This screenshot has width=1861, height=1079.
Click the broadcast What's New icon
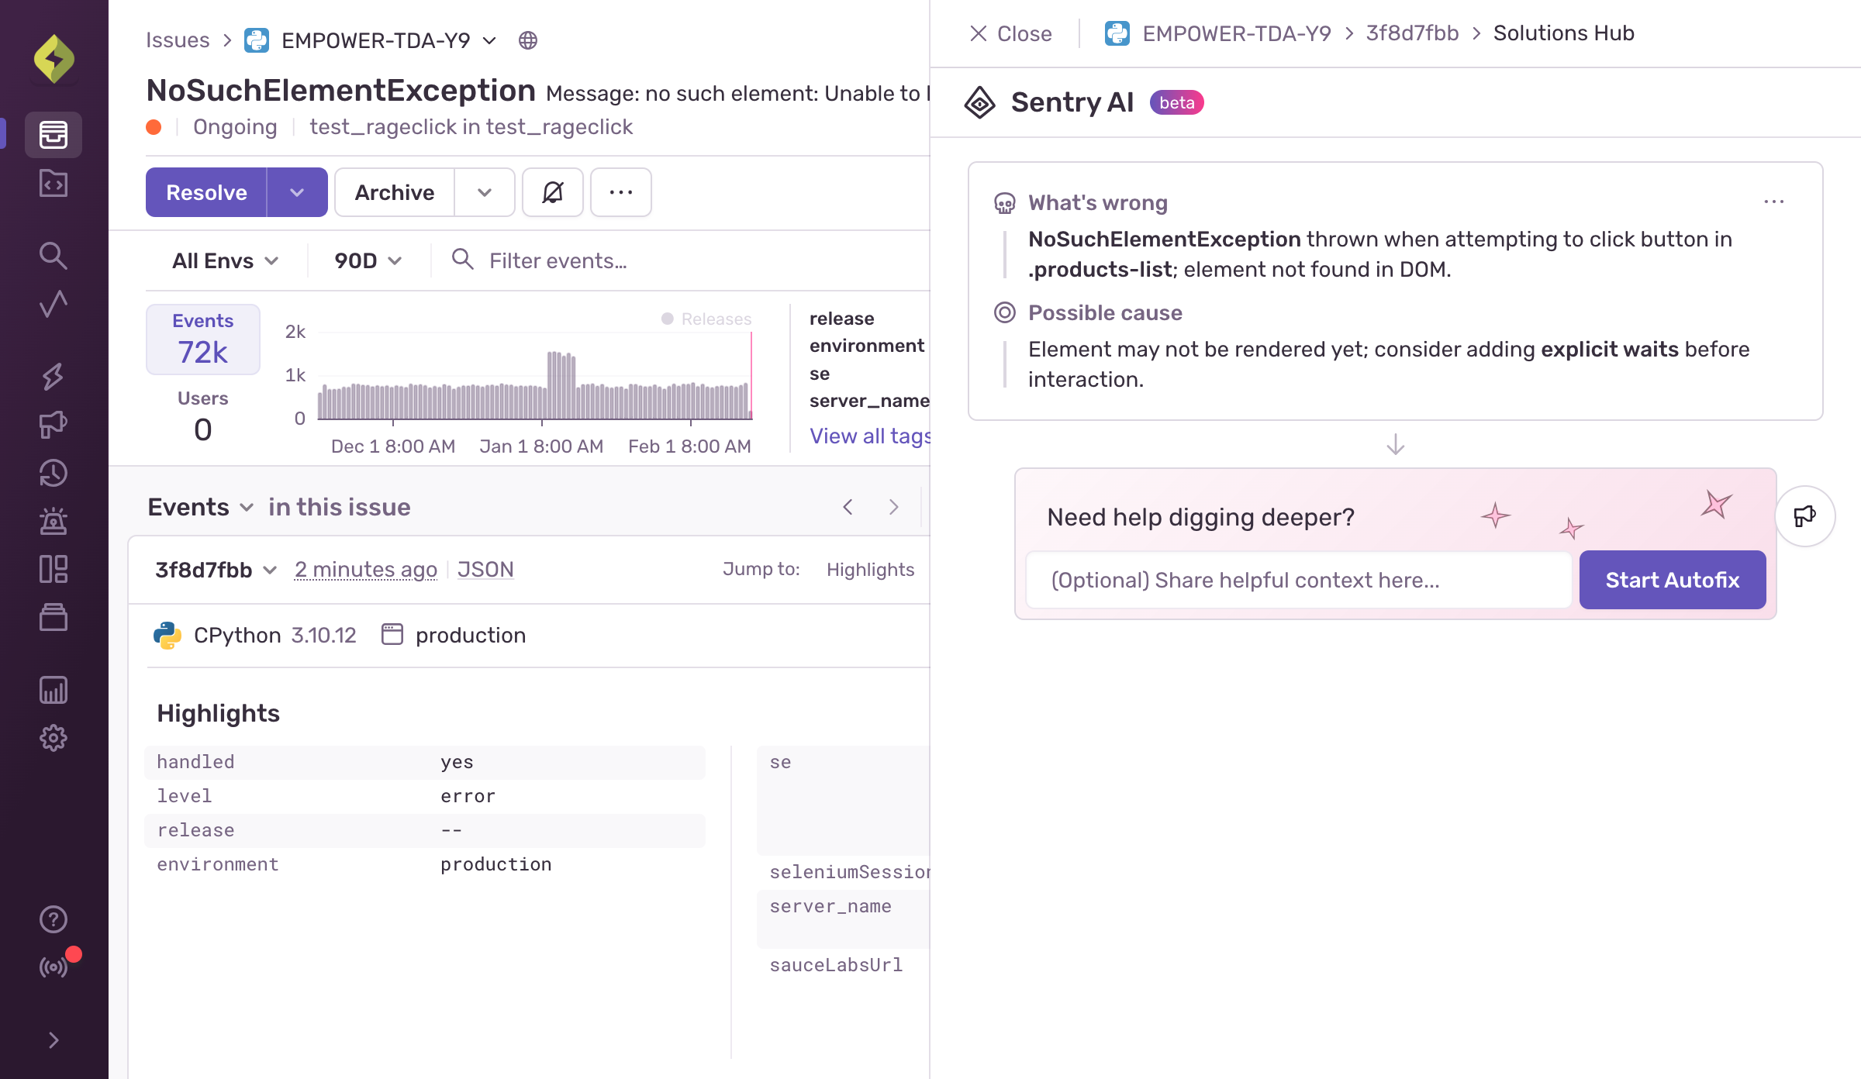53,967
